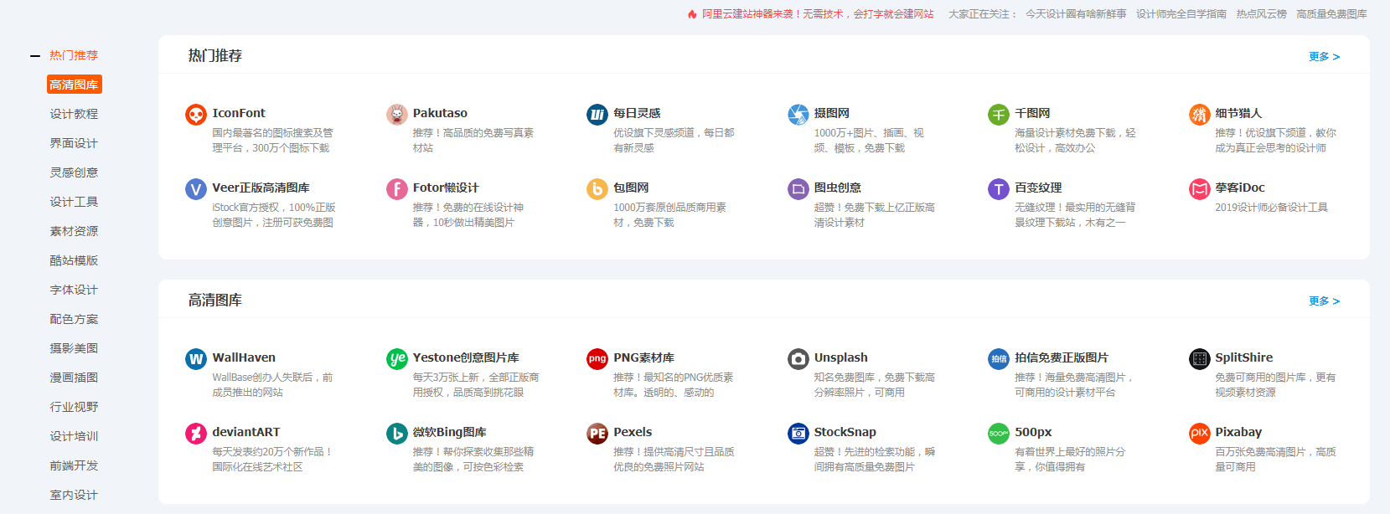
Task: Select 高清图库 in the sidebar
Action: pos(74,85)
